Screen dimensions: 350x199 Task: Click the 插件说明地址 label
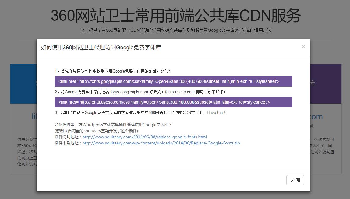tap(68, 137)
